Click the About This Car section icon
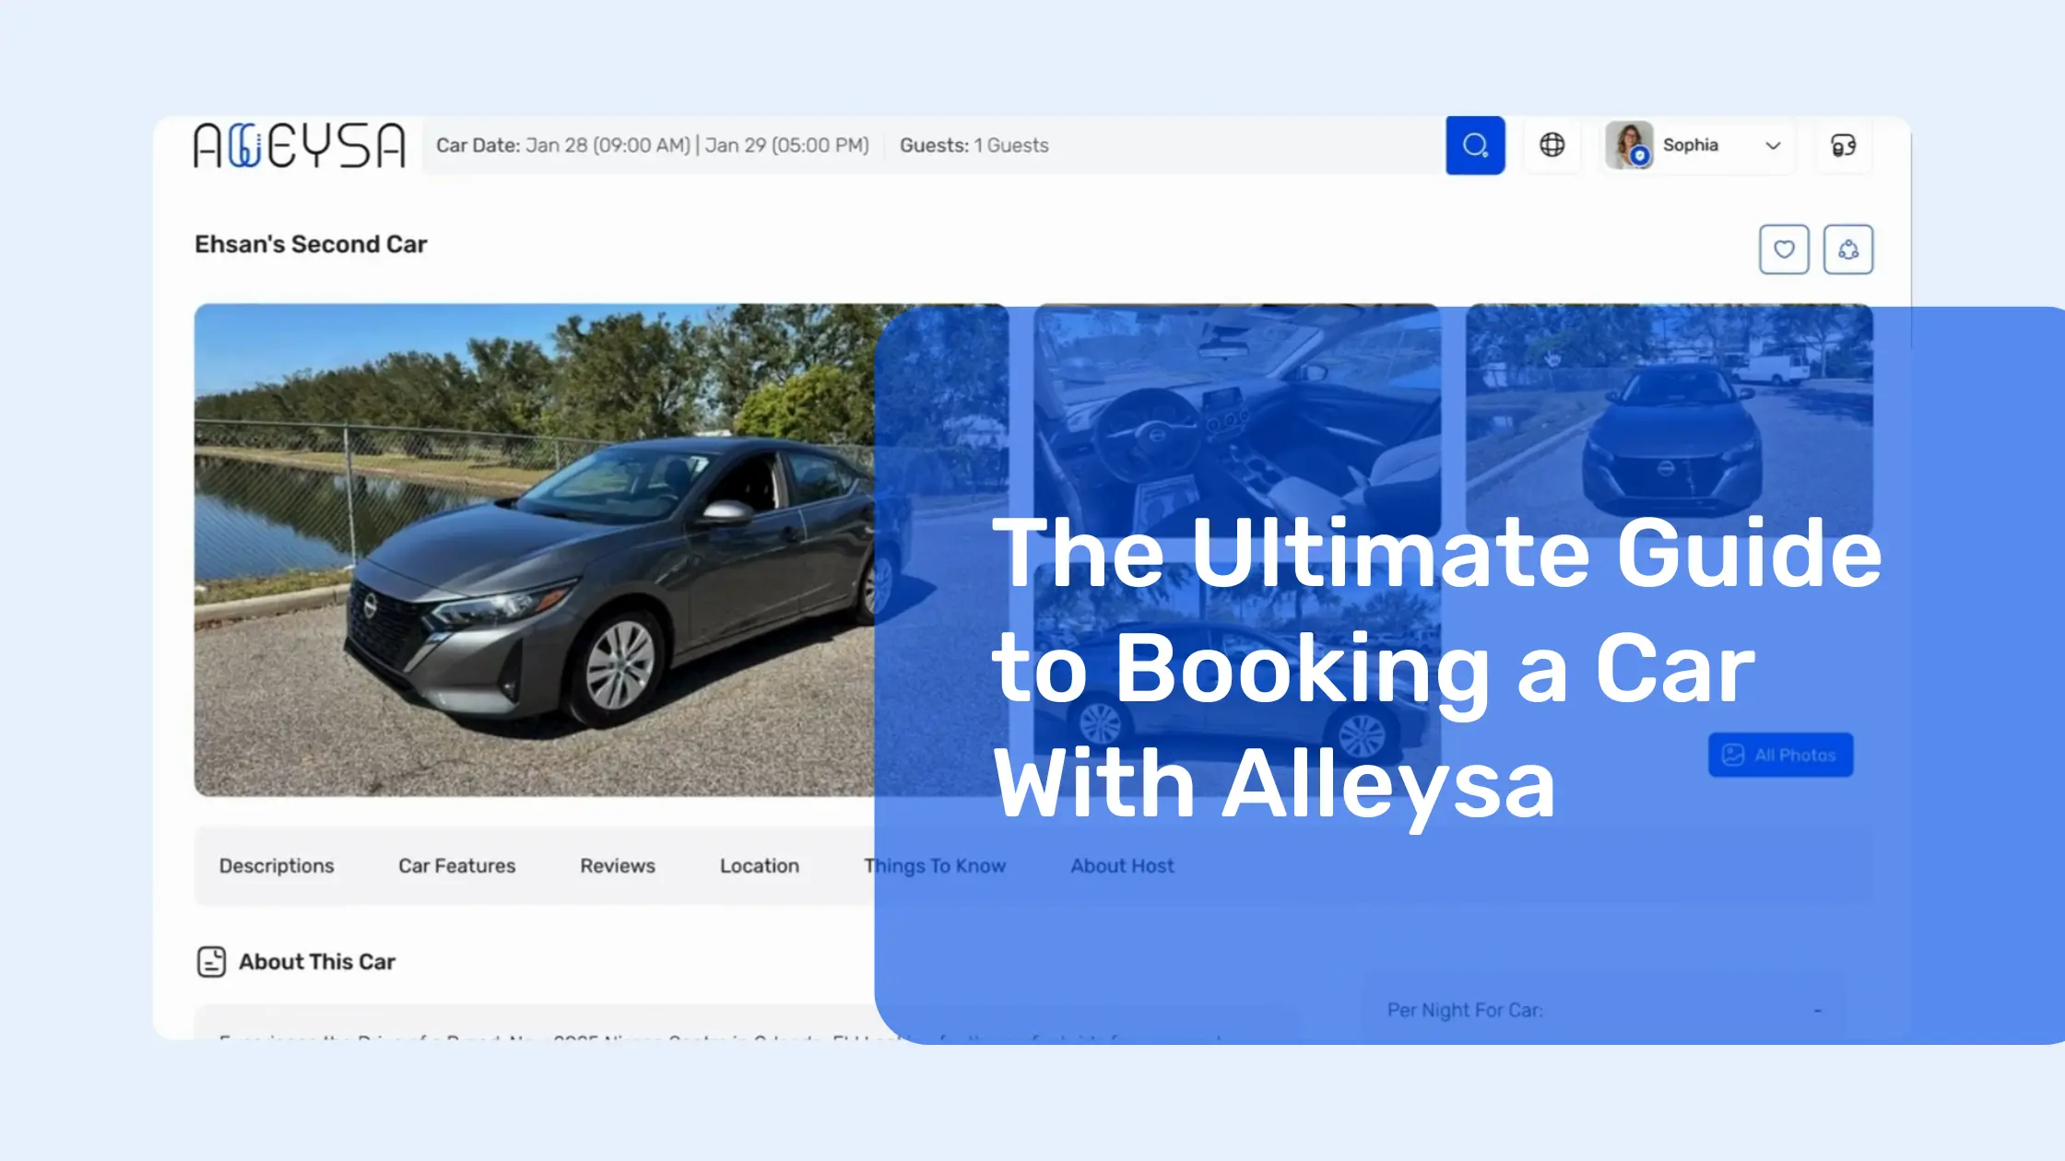Image resolution: width=2065 pixels, height=1161 pixels. click(213, 961)
